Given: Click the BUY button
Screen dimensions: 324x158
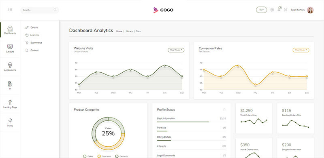Looking at the screenshot, I should click(x=261, y=10).
